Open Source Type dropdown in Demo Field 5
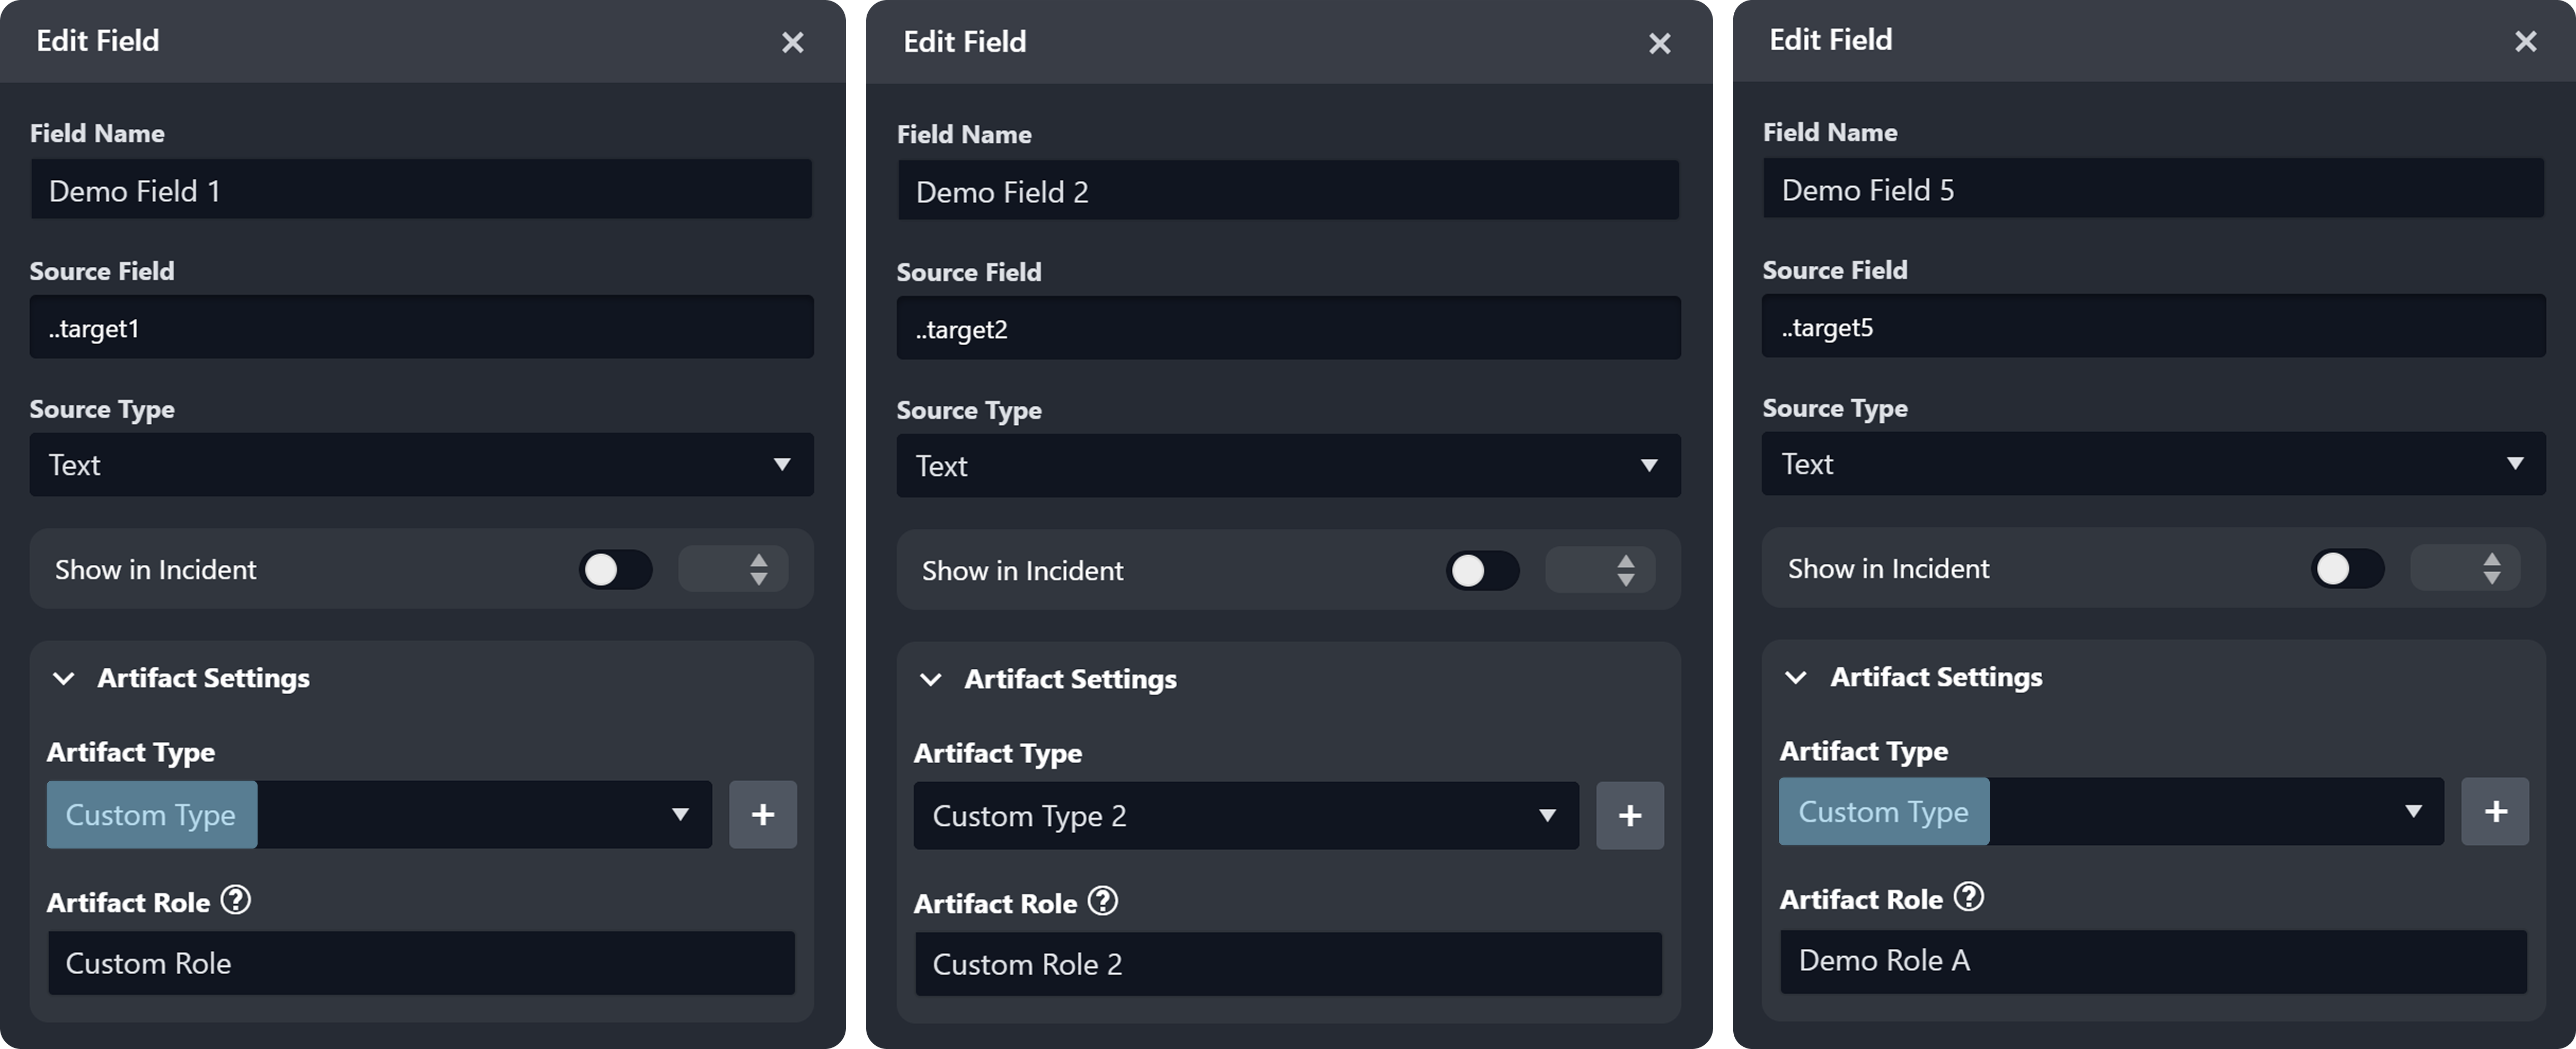2576x1049 pixels. coord(2153,464)
